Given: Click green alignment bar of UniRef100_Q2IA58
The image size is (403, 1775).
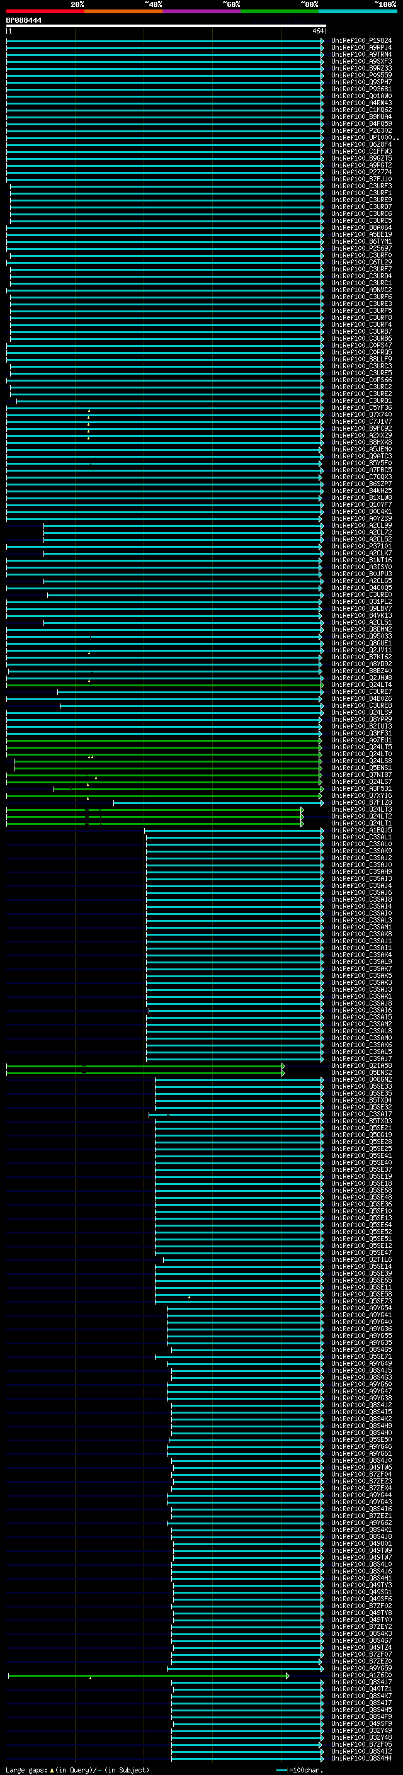Looking at the screenshot, I should (145, 1065).
